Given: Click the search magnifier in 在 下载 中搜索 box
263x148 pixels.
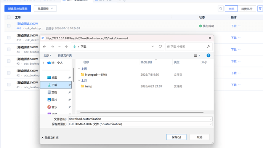Looking at the screenshot, I should [208, 46].
